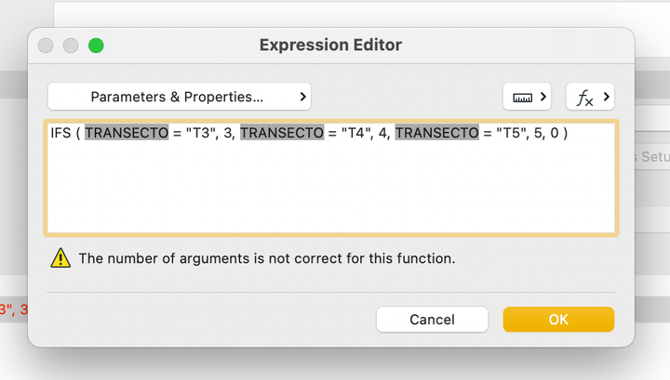Select the first TRANSECTO parameter token

coord(127,134)
